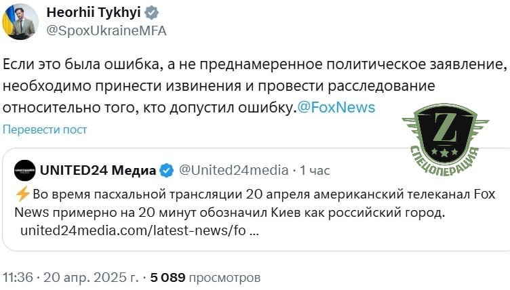Screen dimensions: 510x290
Task: Click the green Z Спецоперация logo
Action: click(x=444, y=133)
